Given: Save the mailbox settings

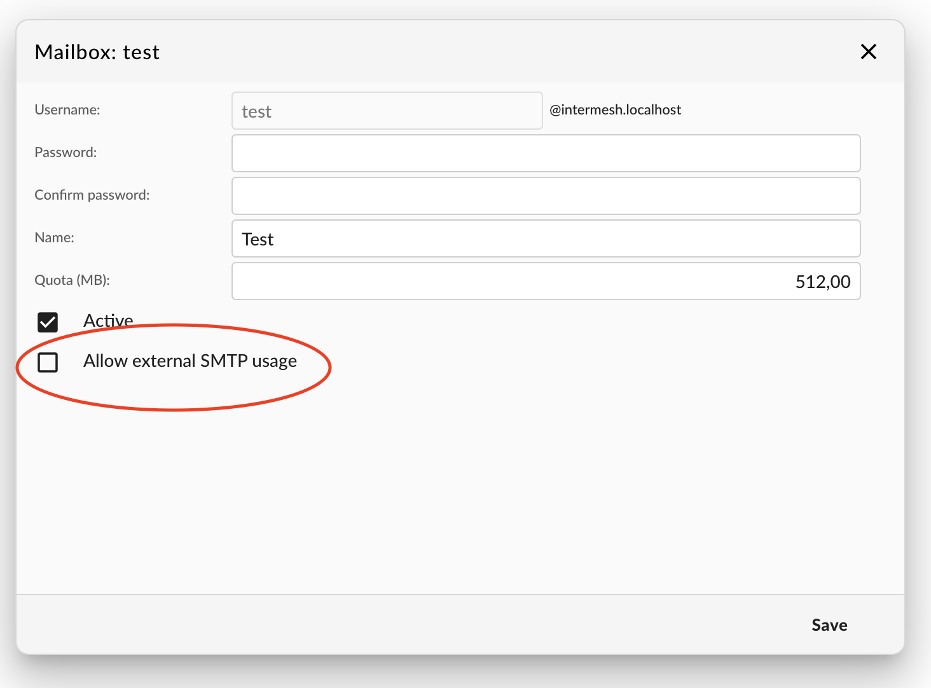Looking at the screenshot, I should click(829, 625).
